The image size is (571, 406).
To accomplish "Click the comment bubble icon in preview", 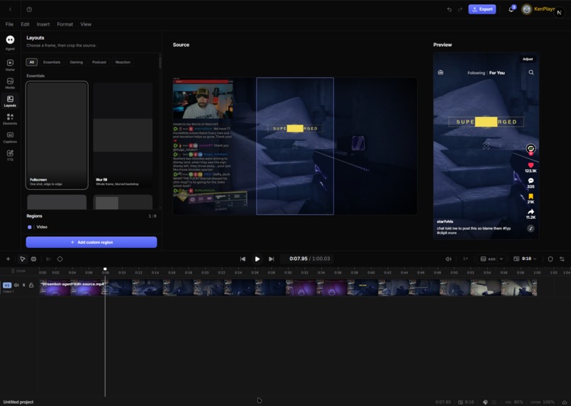I will pos(531,181).
